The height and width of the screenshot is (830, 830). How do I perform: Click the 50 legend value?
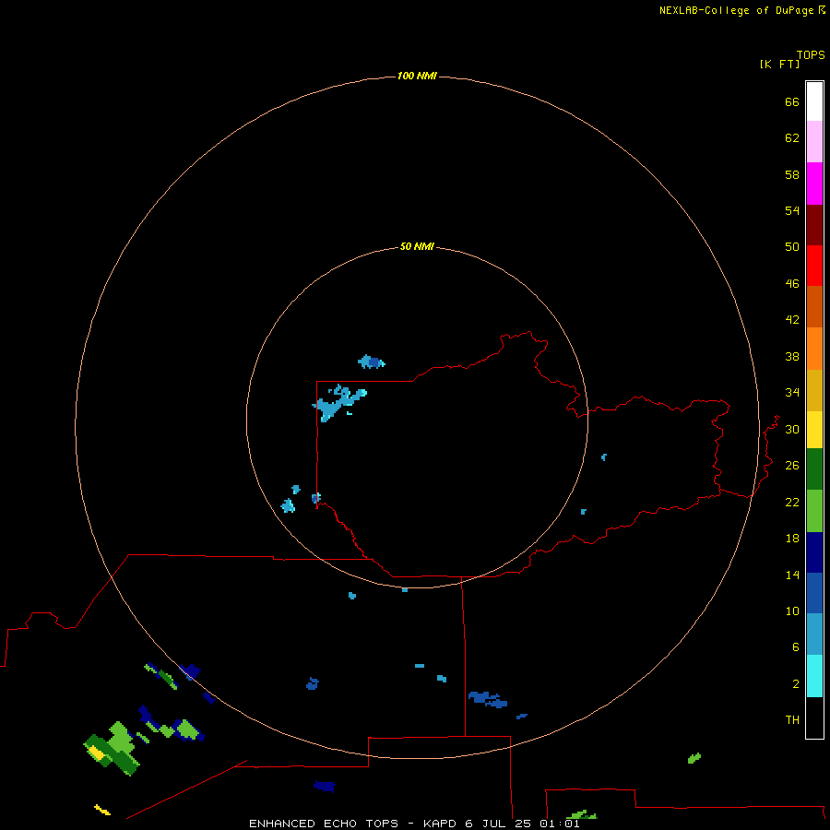pyautogui.click(x=792, y=246)
